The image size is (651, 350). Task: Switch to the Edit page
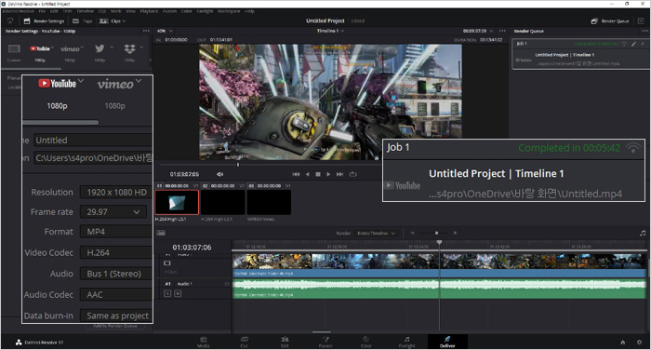285,343
